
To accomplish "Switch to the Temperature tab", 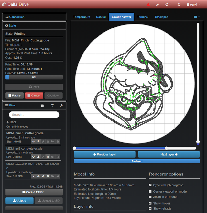I will tap(82, 17).
